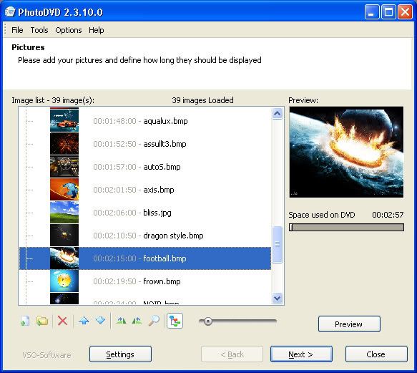
Task: Move selected image up with the arrow
Action: pos(84,321)
